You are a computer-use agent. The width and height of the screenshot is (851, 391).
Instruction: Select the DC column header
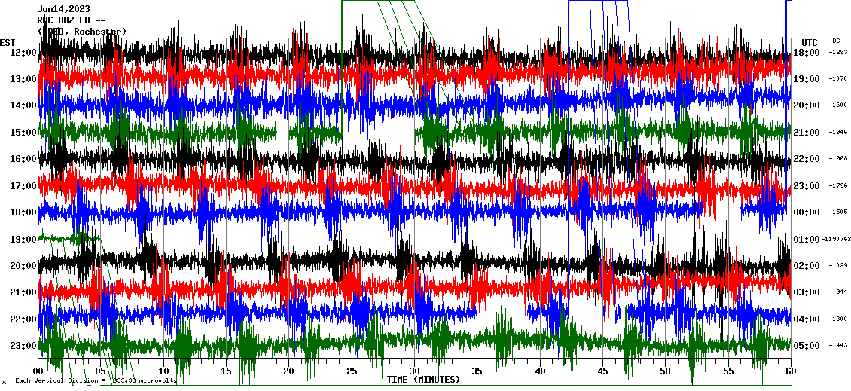836,41
